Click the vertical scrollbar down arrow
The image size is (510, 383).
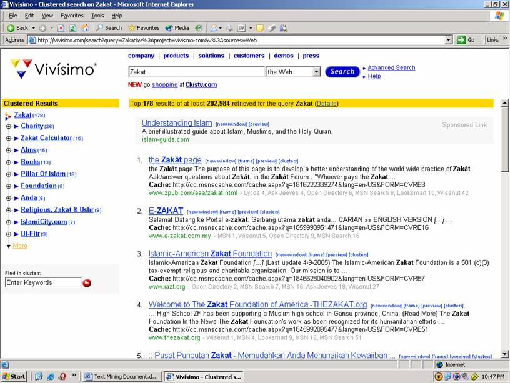(505, 354)
